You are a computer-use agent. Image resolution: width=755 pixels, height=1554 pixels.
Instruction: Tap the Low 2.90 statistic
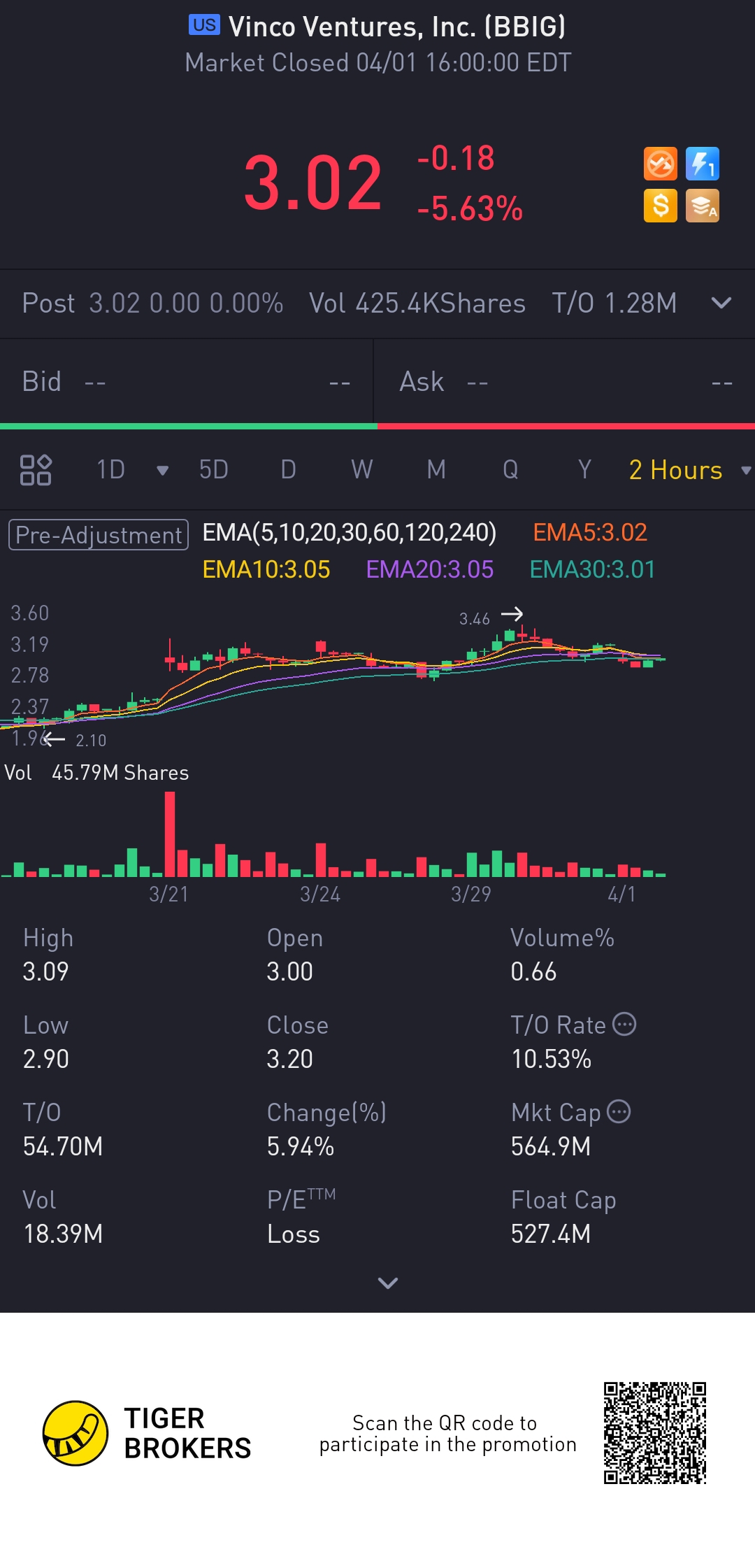[x=46, y=1043]
